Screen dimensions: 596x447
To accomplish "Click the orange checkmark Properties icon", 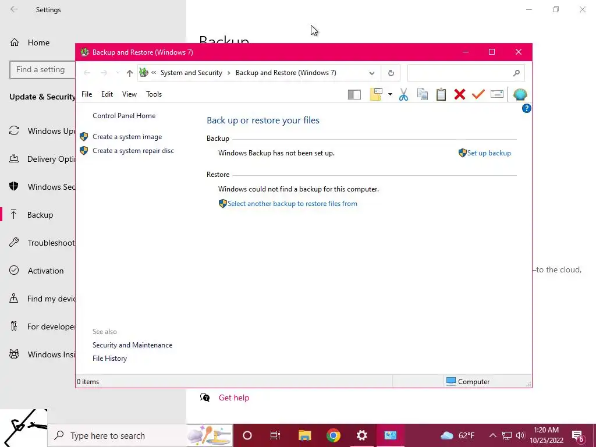I will coord(478,94).
